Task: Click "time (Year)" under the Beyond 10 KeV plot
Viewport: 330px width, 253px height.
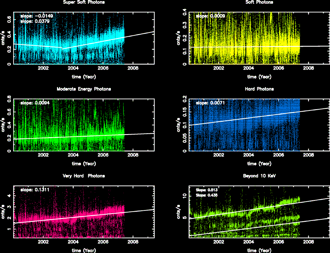Action: click(259, 250)
